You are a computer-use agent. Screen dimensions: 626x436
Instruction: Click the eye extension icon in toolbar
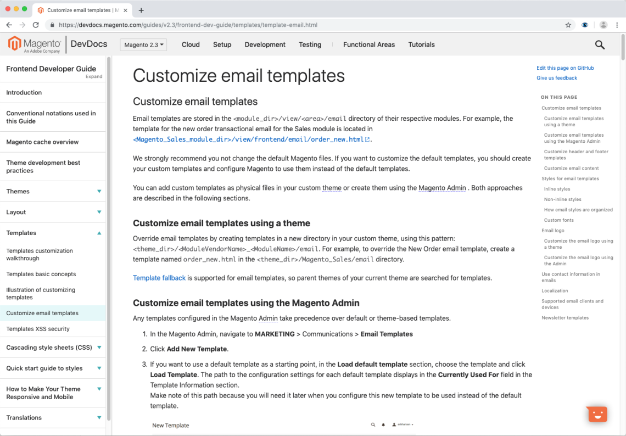click(x=585, y=25)
